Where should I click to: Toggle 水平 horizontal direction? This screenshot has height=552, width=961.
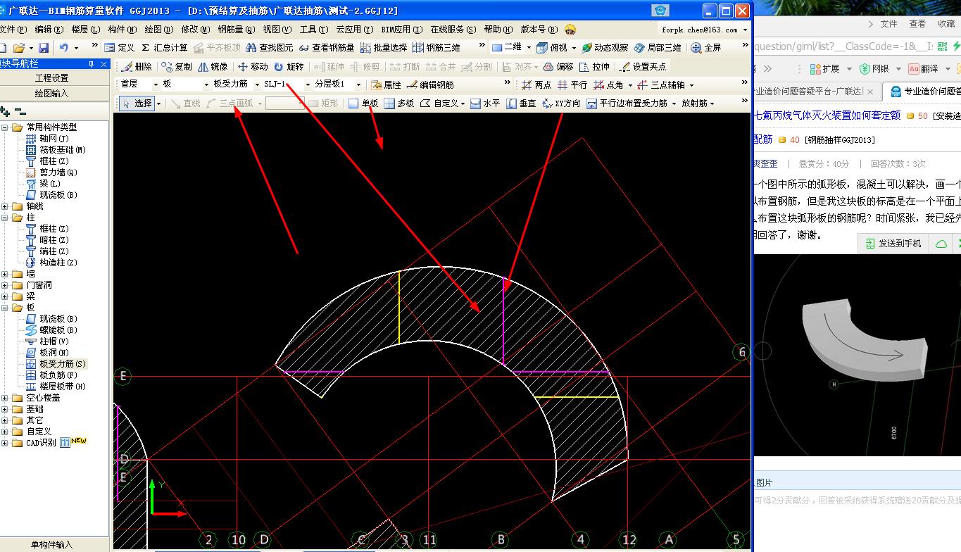tap(485, 103)
